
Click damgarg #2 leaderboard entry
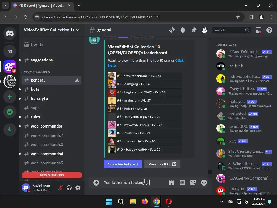[x=145, y=84]
